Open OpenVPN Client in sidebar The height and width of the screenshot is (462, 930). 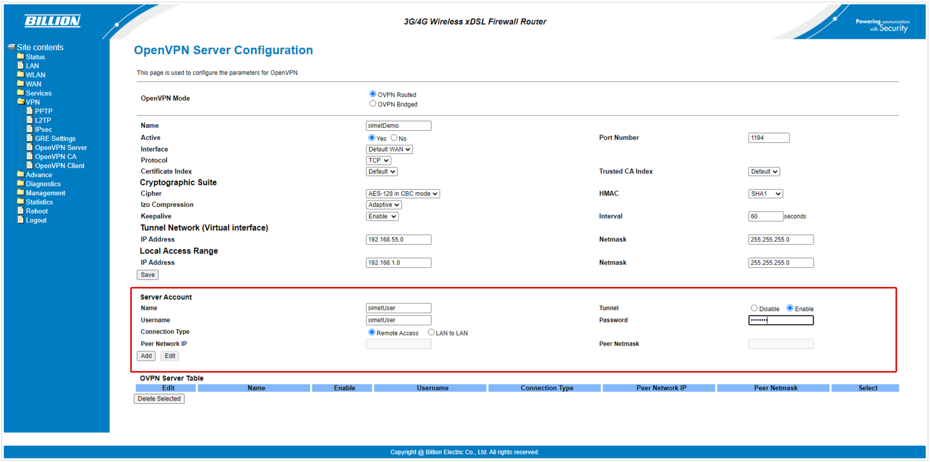59,166
